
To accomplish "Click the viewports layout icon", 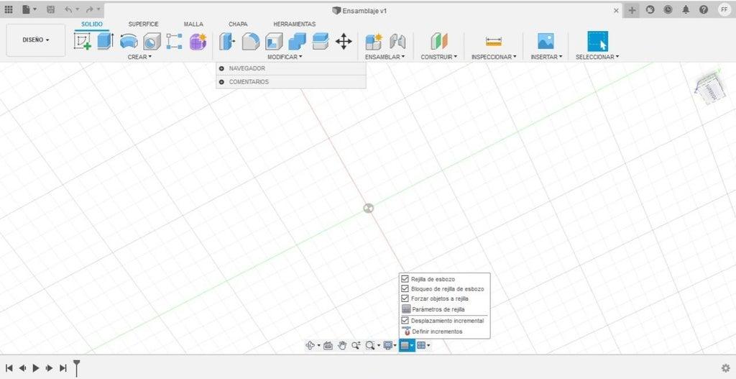I will 423,346.
